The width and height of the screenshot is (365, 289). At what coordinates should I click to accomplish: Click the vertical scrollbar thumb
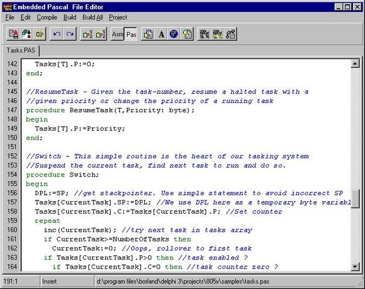[x=355, y=199]
